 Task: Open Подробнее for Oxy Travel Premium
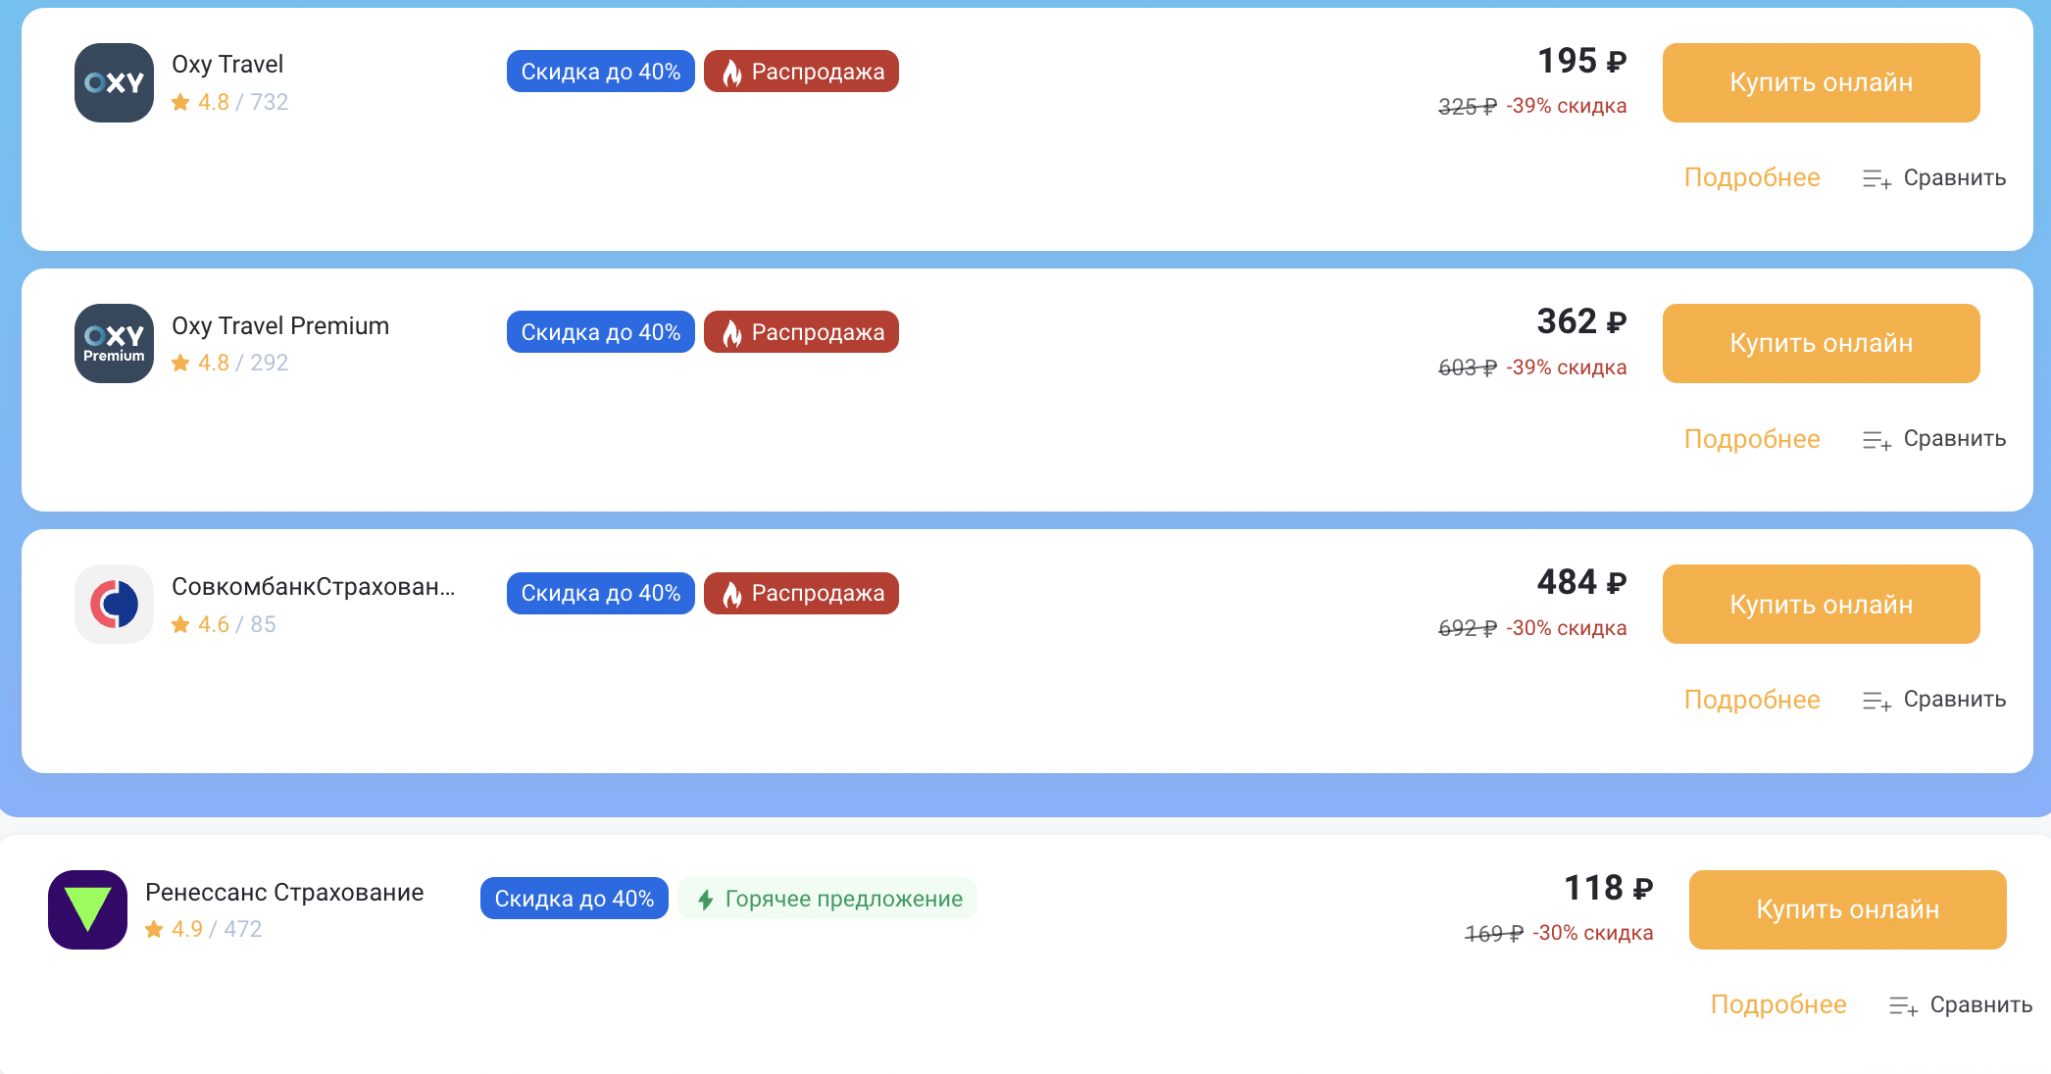click(x=1751, y=439)
